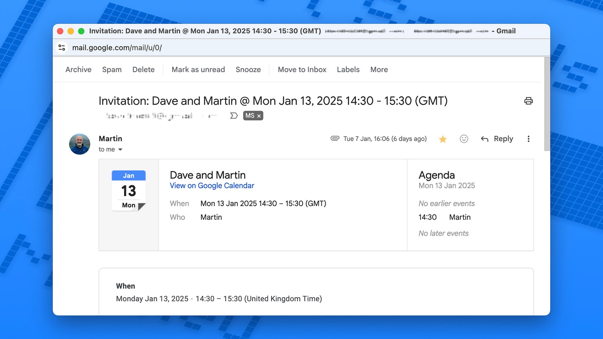Mark the email as unread
603x339 pixels.
click(198, 70)
